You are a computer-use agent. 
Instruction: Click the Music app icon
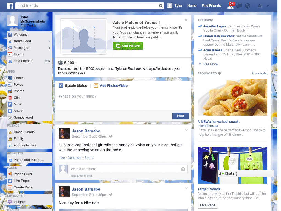[x=10, y=104]
